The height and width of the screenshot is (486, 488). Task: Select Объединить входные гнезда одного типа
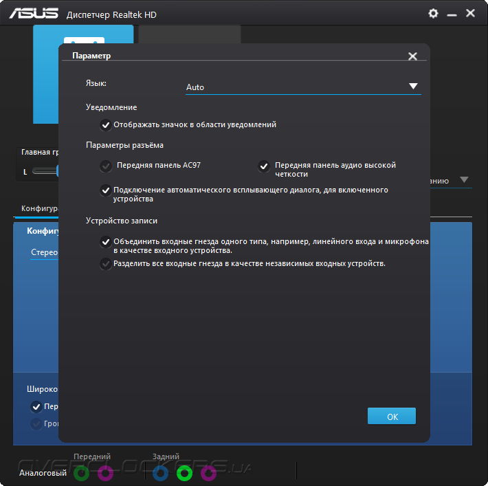tap(106, 241)
